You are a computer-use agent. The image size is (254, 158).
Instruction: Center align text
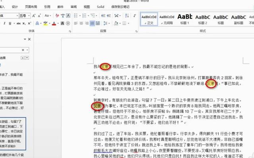pyautogui.click(x=81, y=23)
